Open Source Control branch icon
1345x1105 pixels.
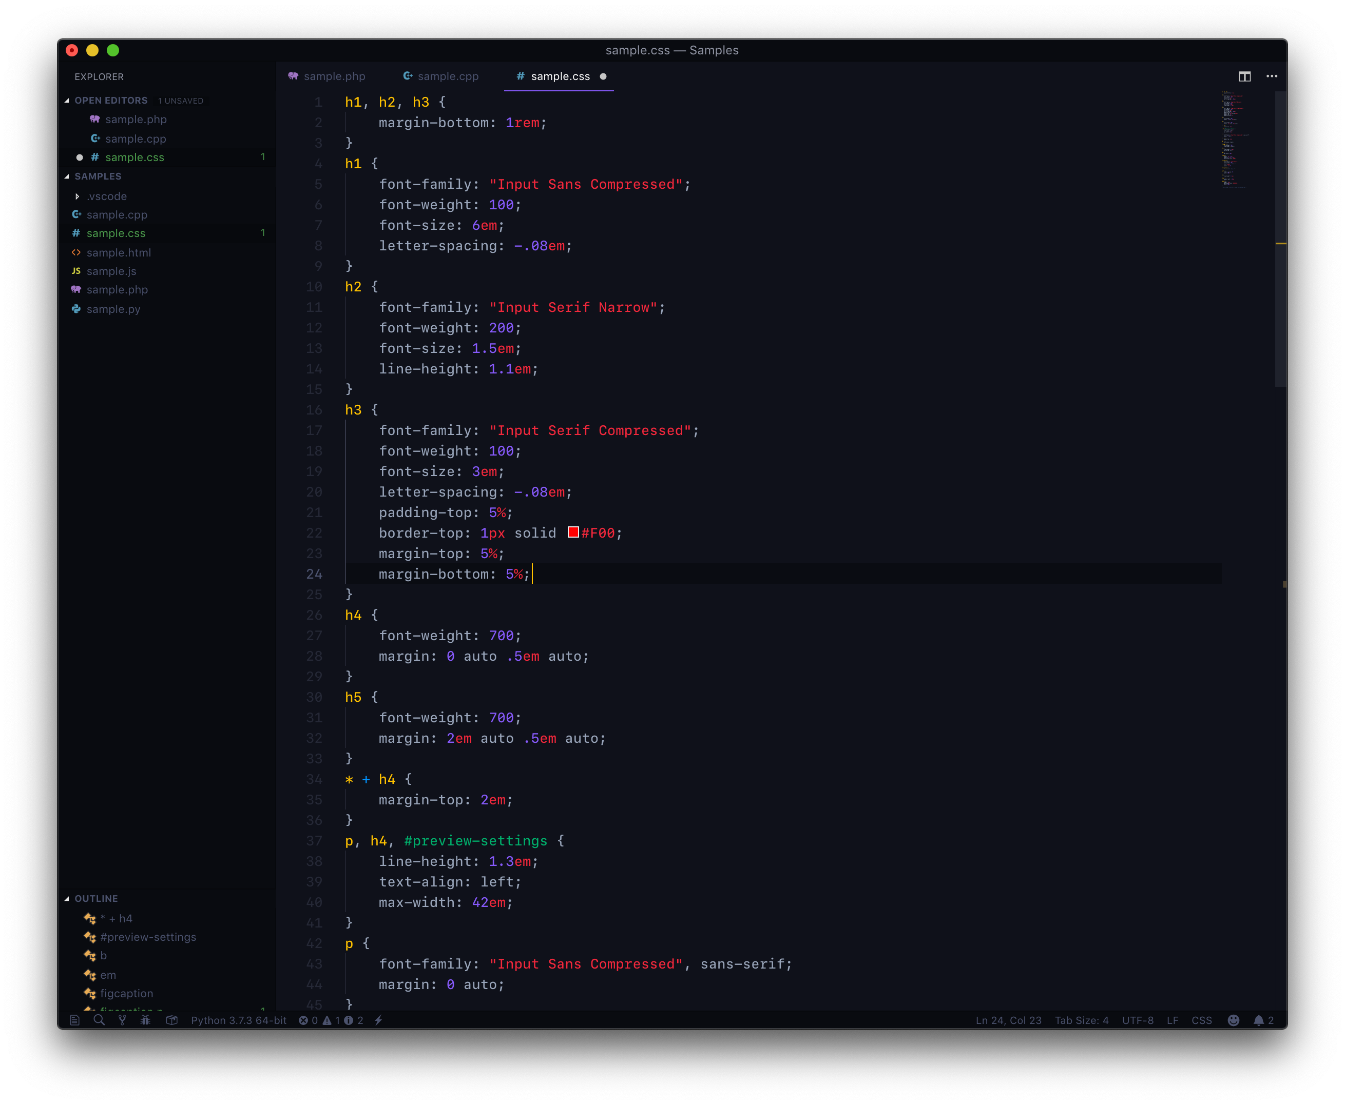[x=122, y=1020]
